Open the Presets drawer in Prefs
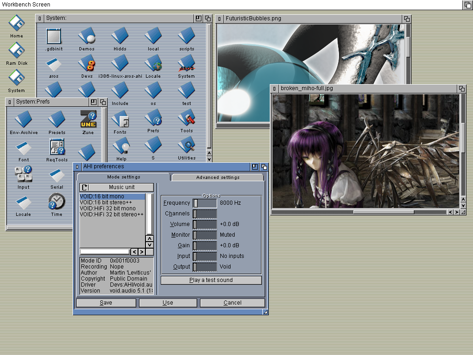The height and width of the screenshot is (355, 473). coord(57,119)
